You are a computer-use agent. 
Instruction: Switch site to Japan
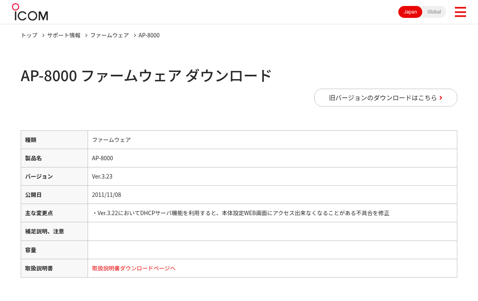(x=410, y=12)
